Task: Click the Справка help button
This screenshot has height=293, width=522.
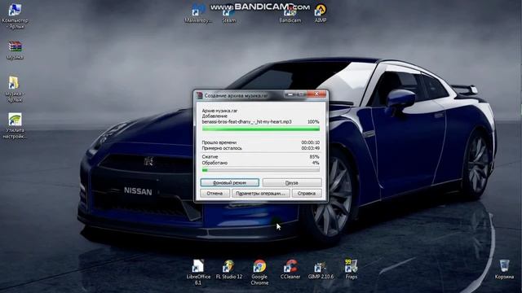Action: 307,194
